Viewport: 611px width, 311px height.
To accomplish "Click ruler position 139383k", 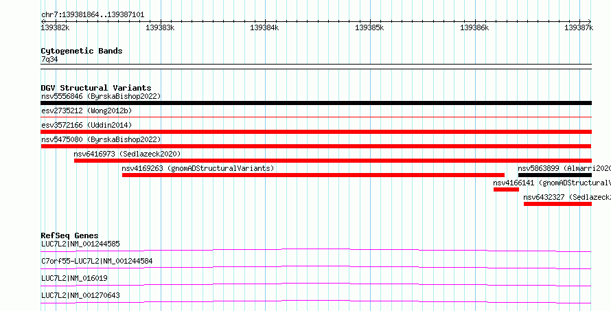I will pos(160,27).
